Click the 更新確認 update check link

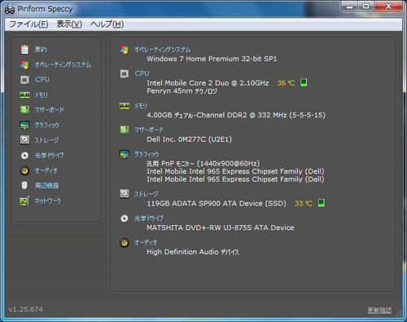[379, 311]
